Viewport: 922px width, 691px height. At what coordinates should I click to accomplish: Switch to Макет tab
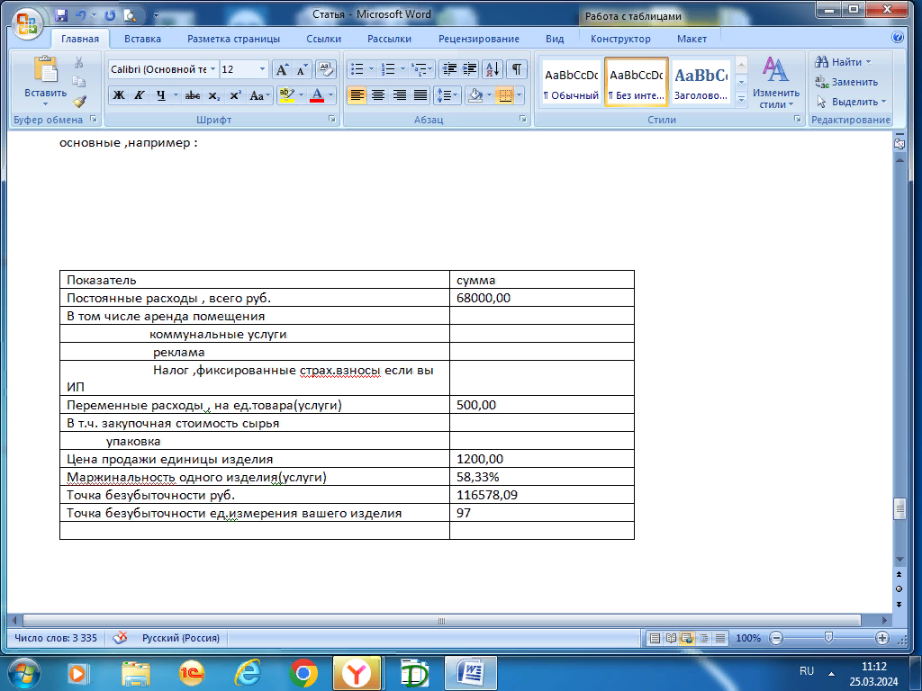pos(691,39)
